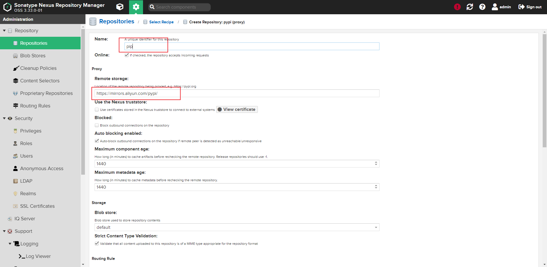The image size is (547, 267).
Task: Click the refresh icon in header
Action: pyautogui.click(x=470, y=7)
